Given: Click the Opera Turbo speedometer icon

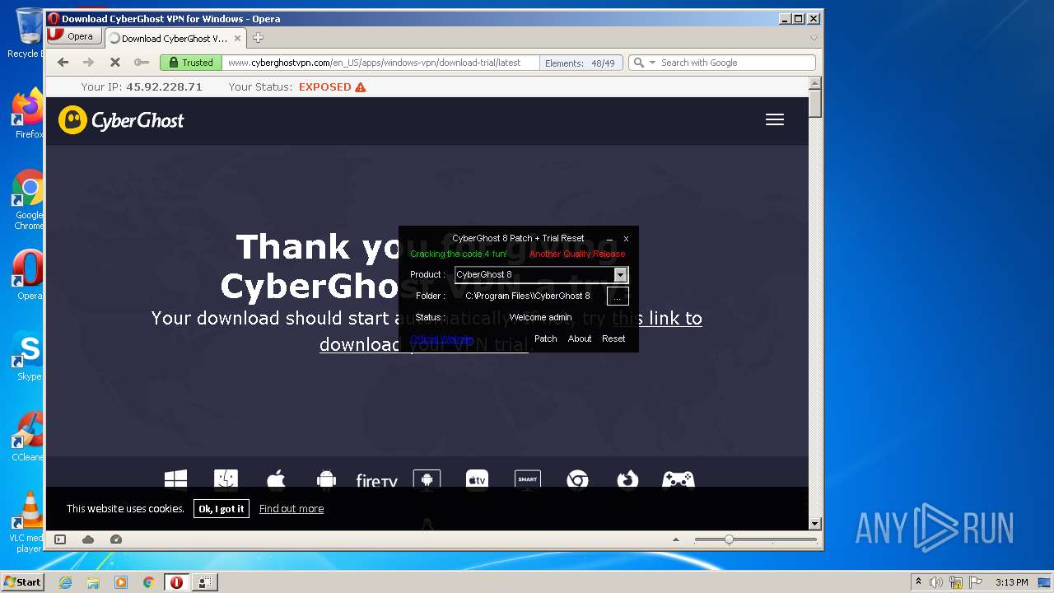Looking at the screenshot, I should point(116,539).
